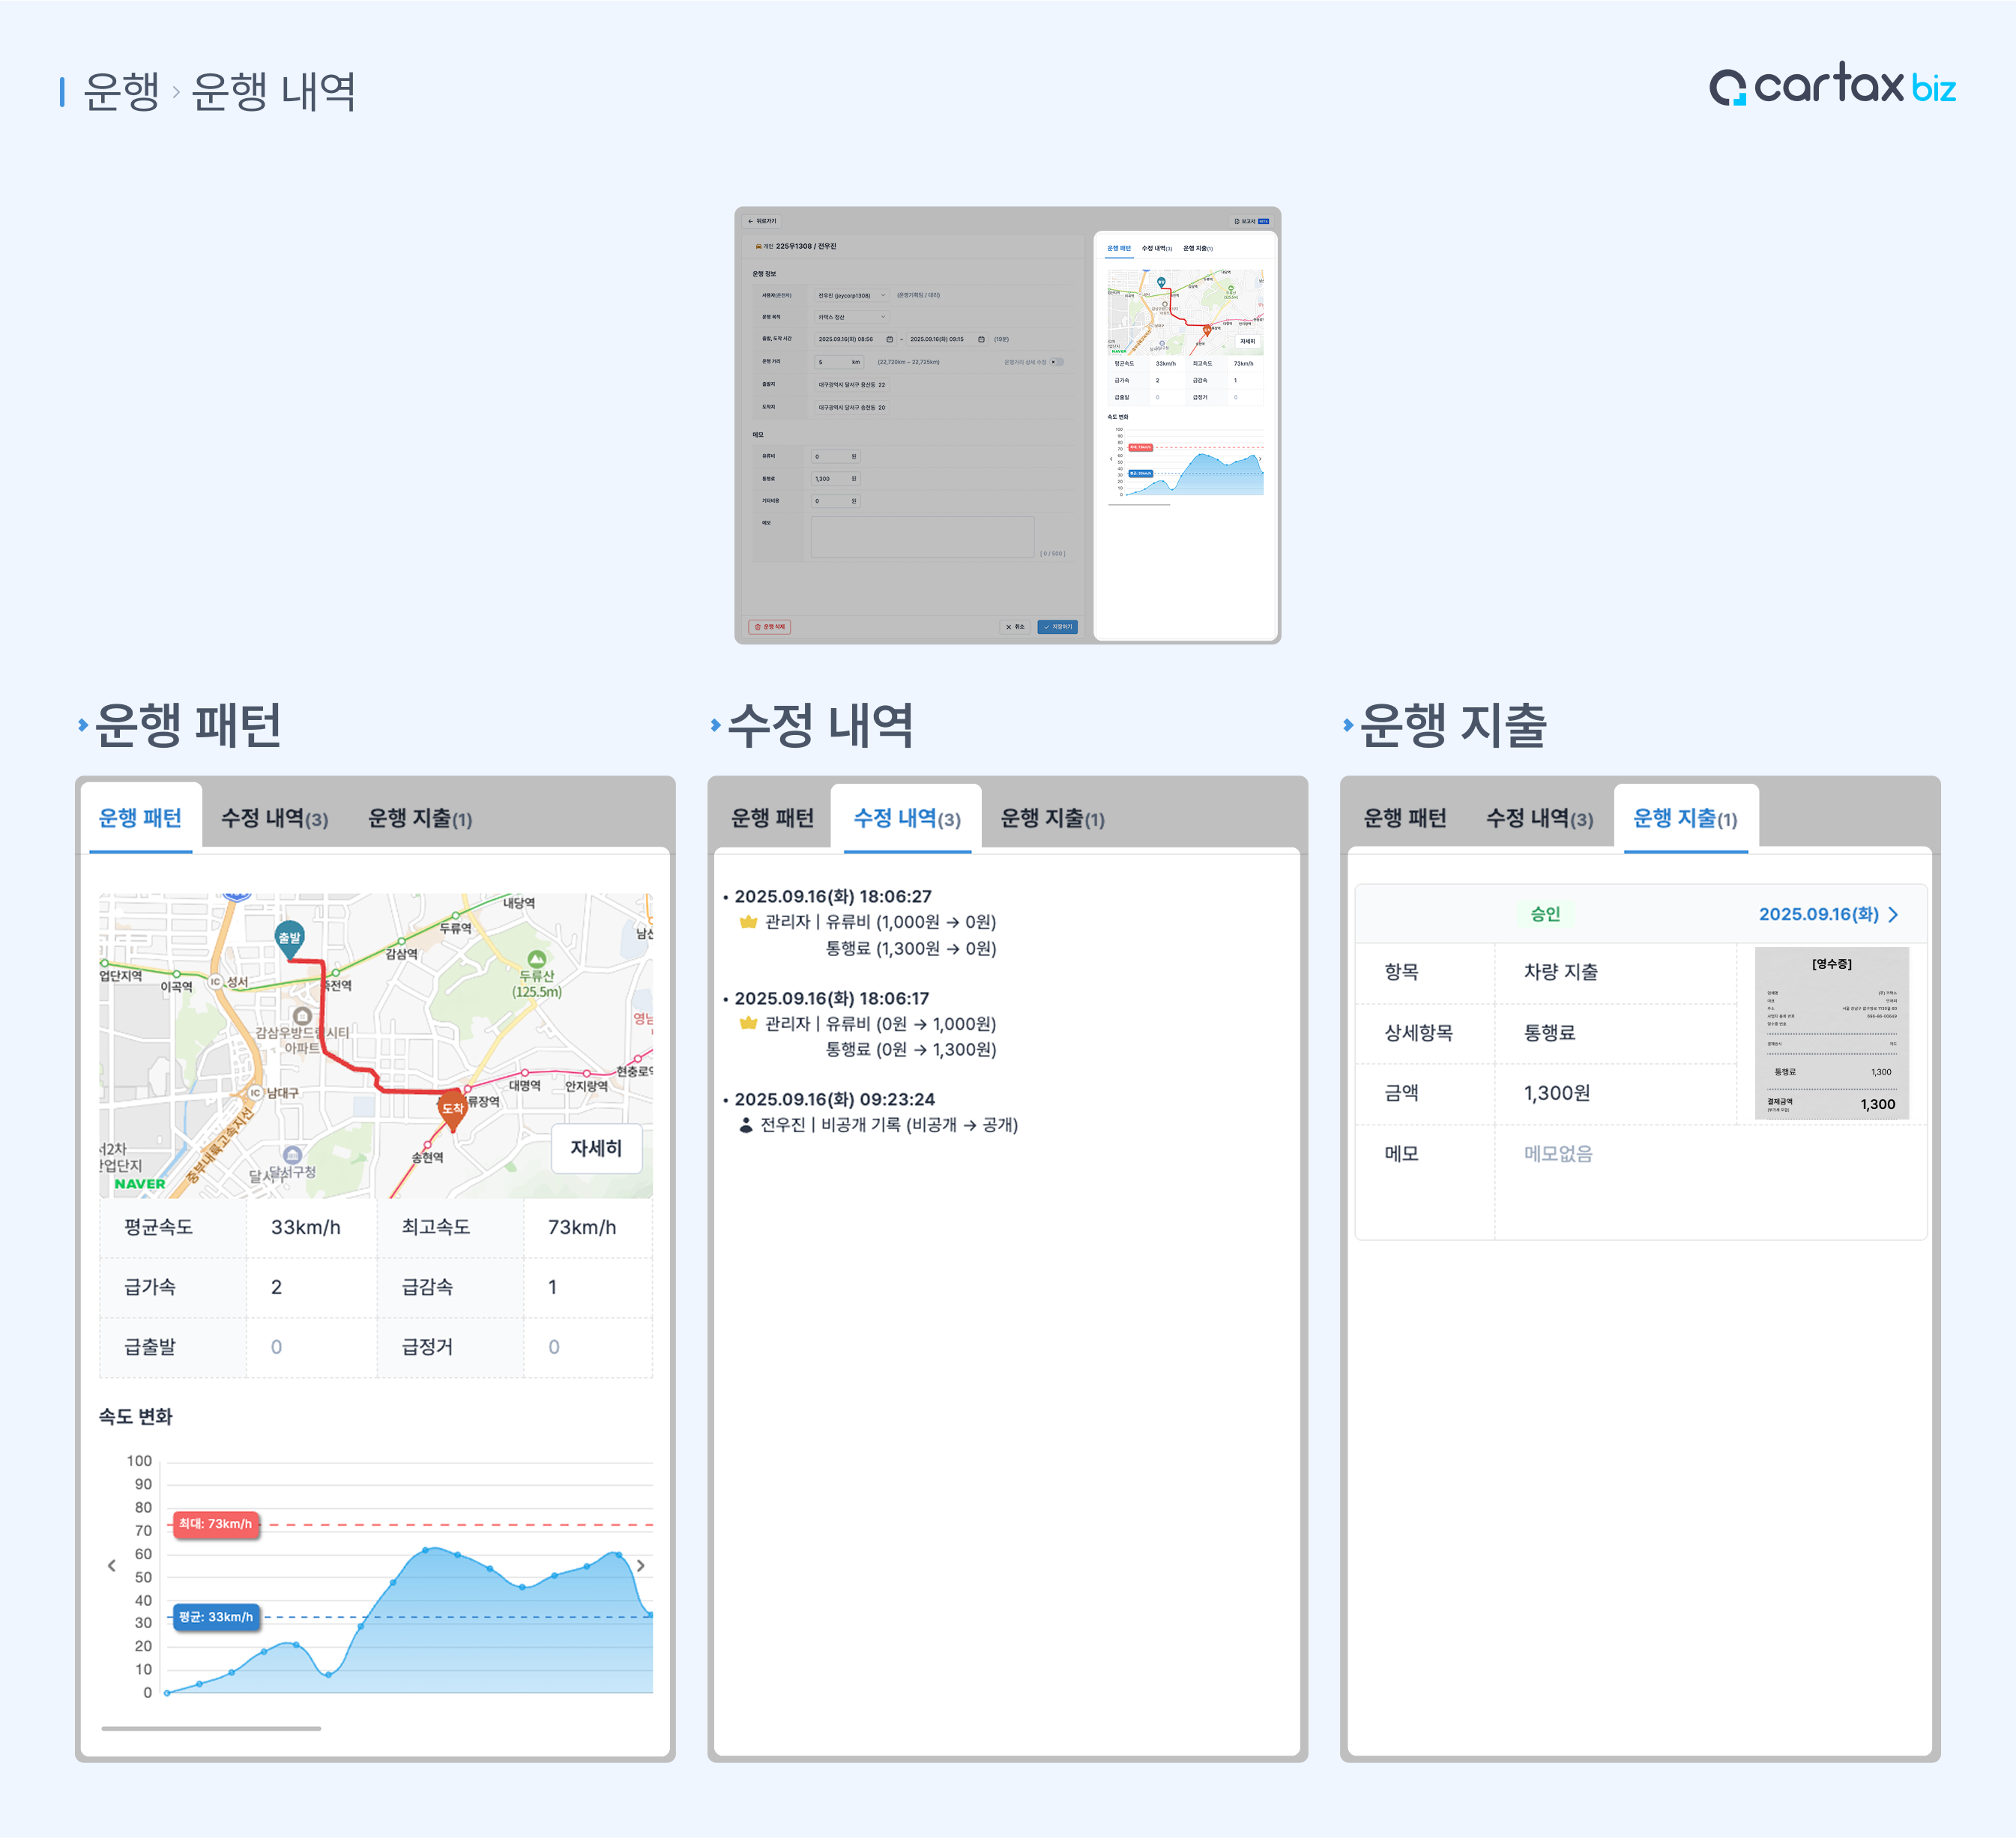Expand the 2025.09.16(화) expense date chevron
Image resolution: width=2016 pixels, height=1838 pixels.
tap(1893, 914)
